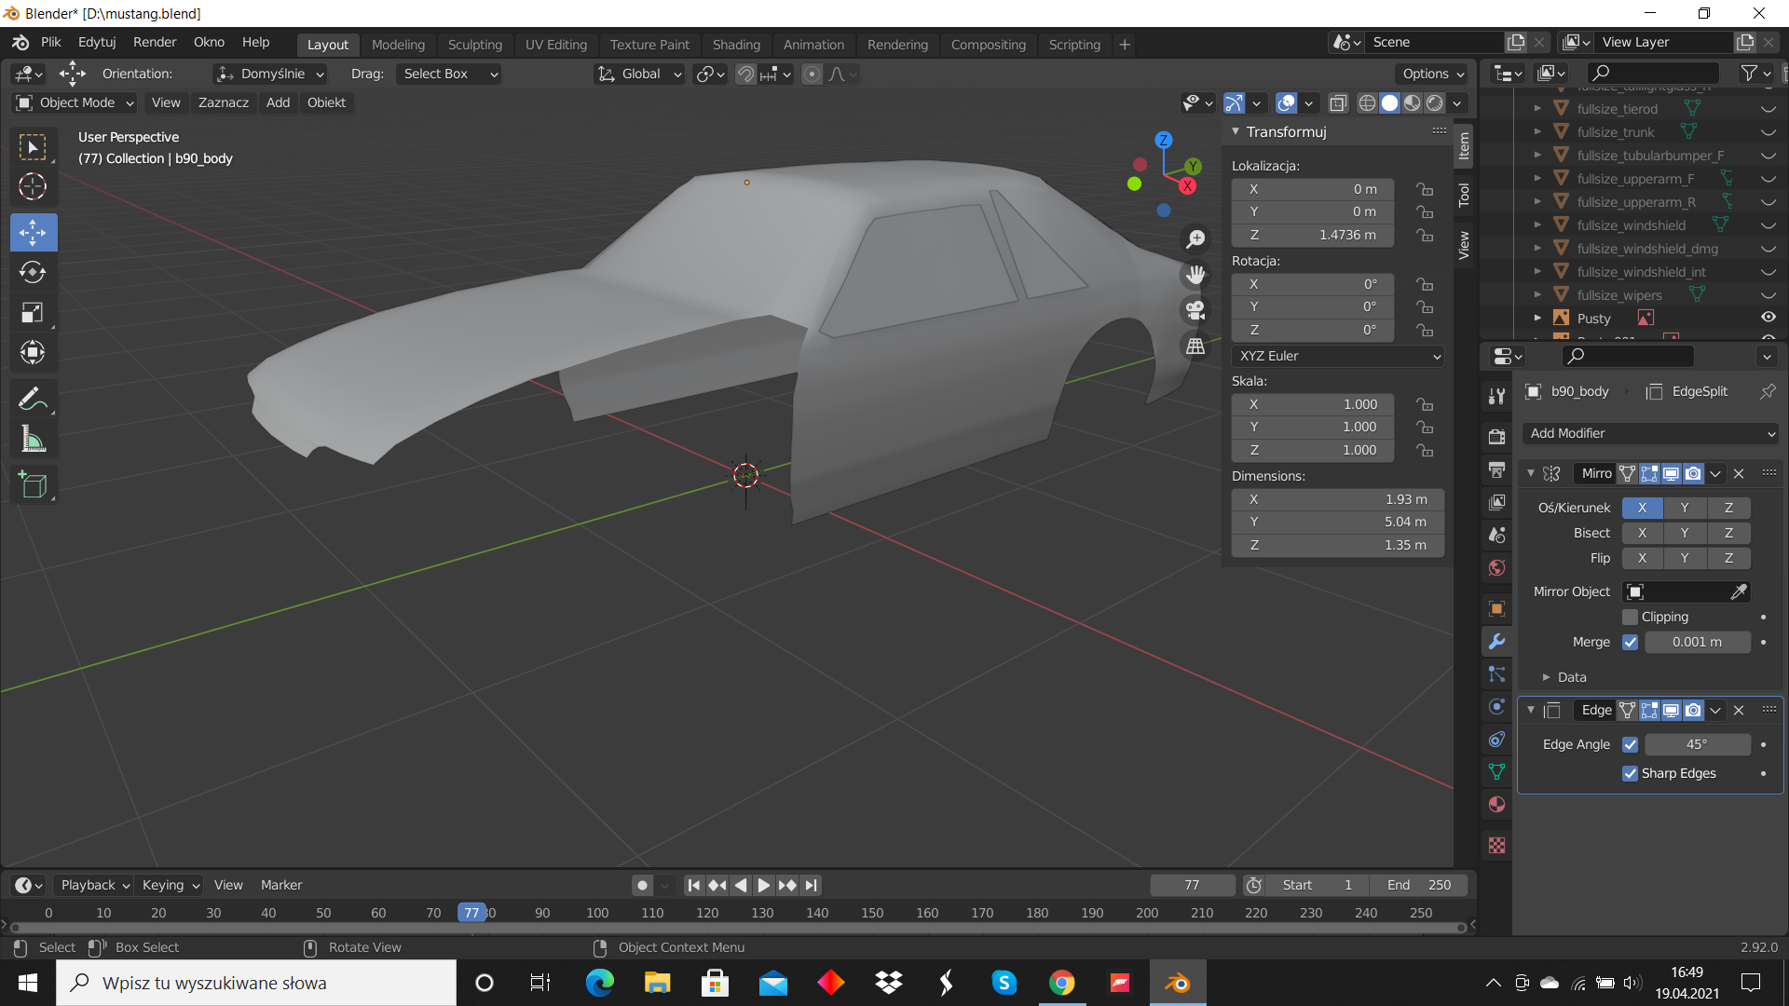Open the Render menu
Viewport: 1789px width, 1006px height.
155,43
